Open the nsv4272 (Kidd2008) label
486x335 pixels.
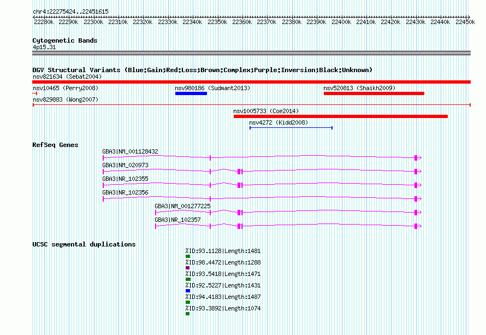278,122
